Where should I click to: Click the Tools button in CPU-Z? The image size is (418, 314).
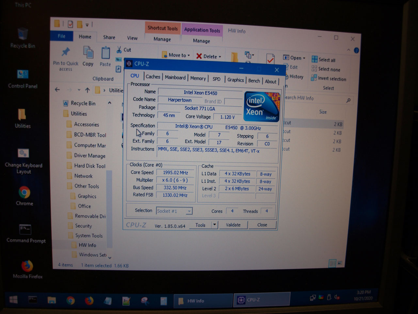(201, 225)
